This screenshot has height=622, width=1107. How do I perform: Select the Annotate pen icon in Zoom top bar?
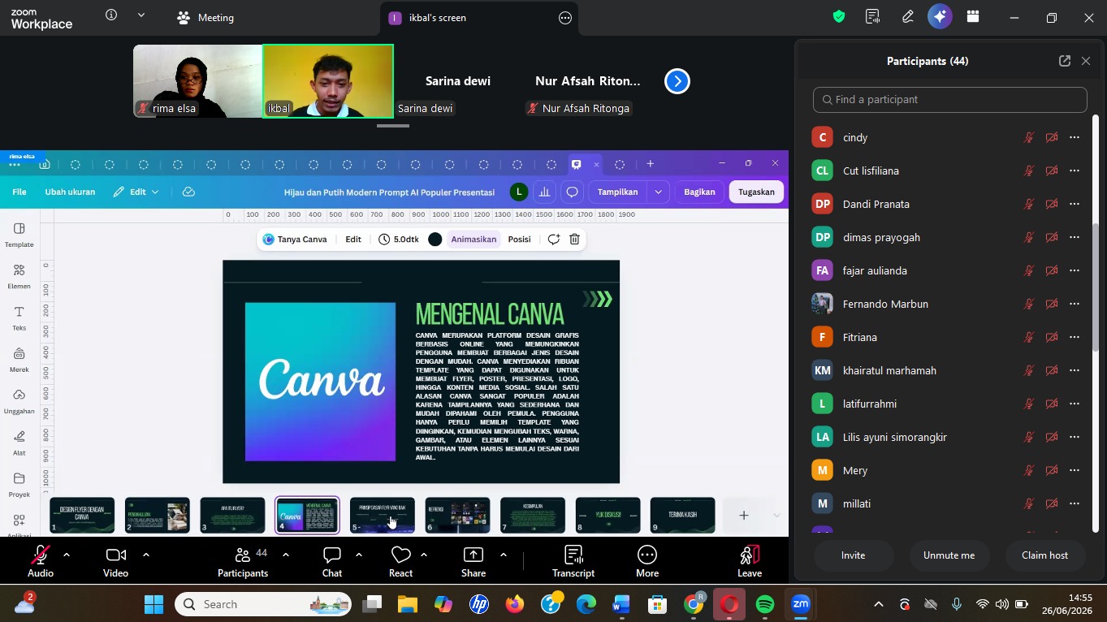907,17
